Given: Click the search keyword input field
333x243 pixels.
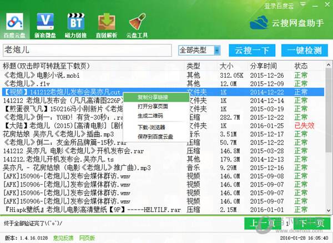Looking at the screenshot, I should [x=87, y=50].
